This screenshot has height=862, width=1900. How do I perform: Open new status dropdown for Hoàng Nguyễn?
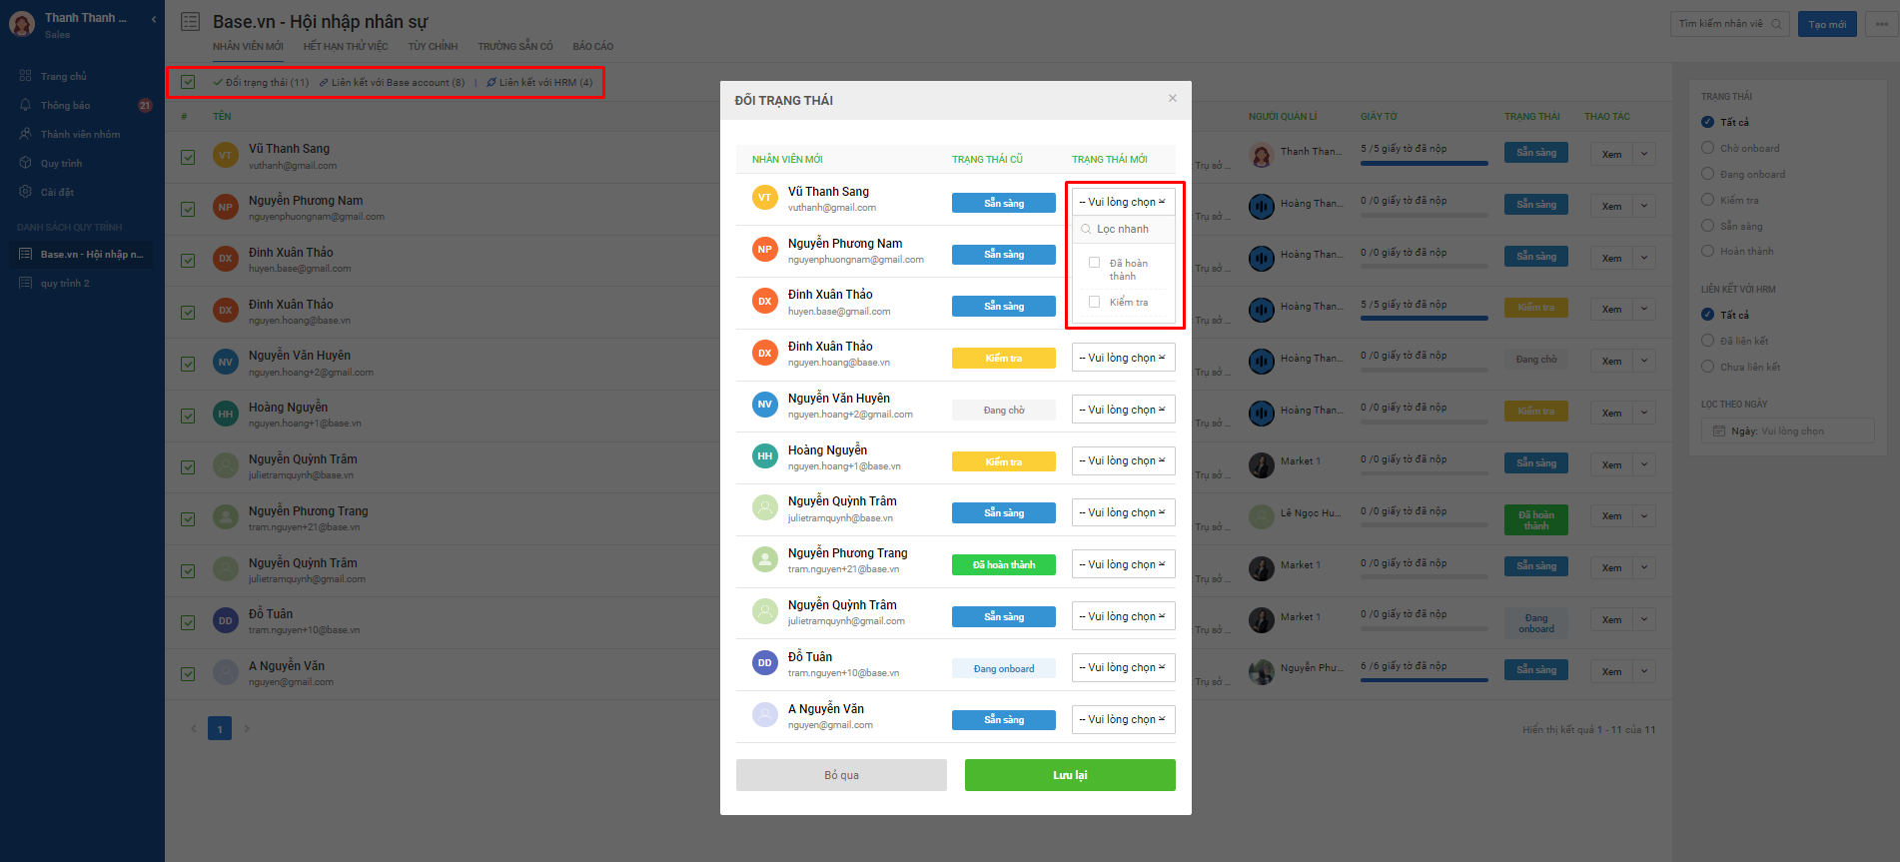pyautogui.click(x=1123, y=460)
